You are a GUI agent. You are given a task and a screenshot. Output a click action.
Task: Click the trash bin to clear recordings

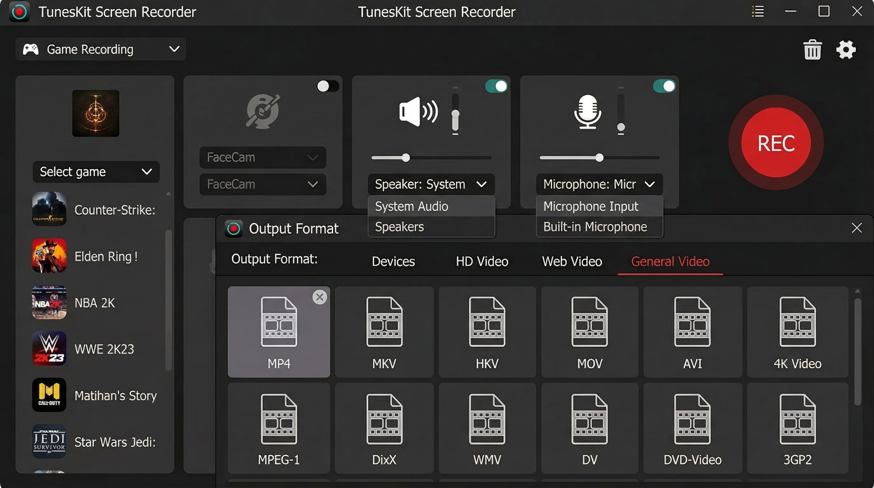pyautogui.click(x=812, y=50)
